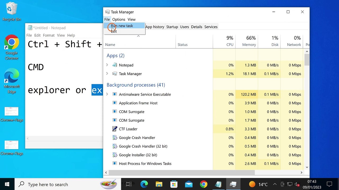Open Notepad Format menu

49,35
